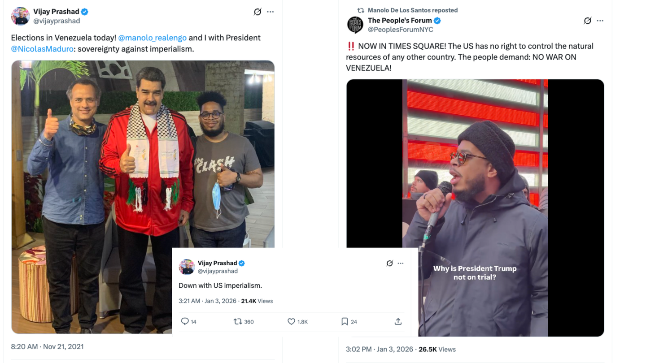Click the 8:20 AM Nov 21, 2021 timestamp
The width and height of the screenshot is (646, 363).
[47, 346]
